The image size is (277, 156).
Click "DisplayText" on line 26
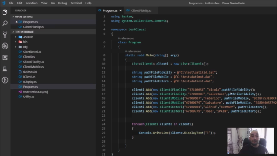(x=193, y=133)
